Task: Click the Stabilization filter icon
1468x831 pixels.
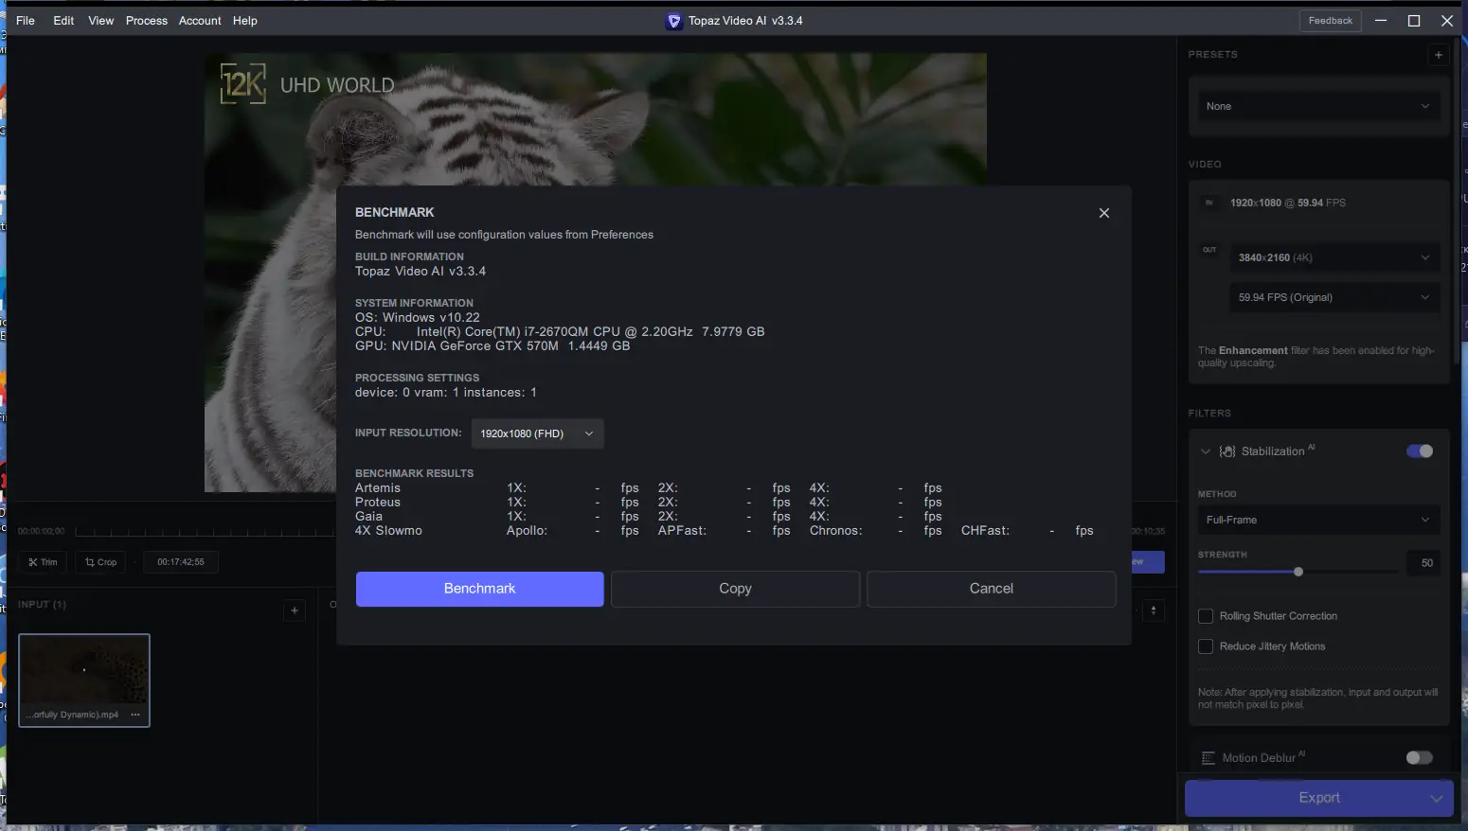Action: pyautogui.click(x=1227, y=451)
